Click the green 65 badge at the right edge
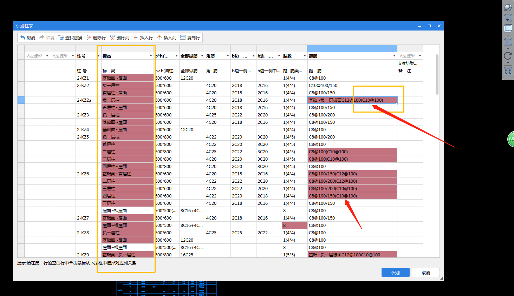The height and width of the screenshot is (296, 514). click(x=511, y=139)
